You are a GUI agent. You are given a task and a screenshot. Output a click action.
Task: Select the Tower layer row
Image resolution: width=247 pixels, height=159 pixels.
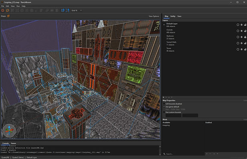[204, 49]
